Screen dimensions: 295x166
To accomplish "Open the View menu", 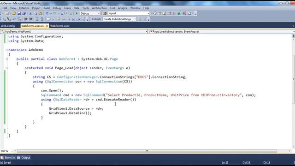I will 13,8.
